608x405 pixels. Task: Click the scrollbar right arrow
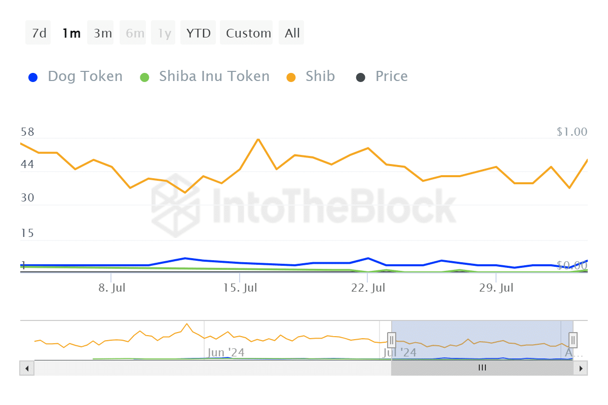[x=581, y=368]
